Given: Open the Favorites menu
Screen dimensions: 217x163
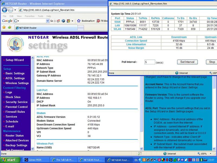Looking at the screenshot, I should pos(30,16).
